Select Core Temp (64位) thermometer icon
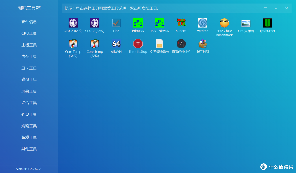 (73, 44)
